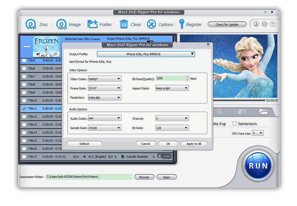Check the Title8 checkbox
This screenshot has width=297, height=206.
tap(24, 84)
